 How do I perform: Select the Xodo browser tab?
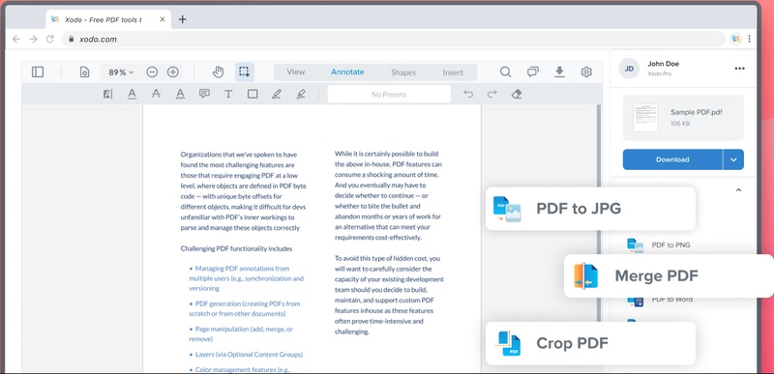click(108, 19)
